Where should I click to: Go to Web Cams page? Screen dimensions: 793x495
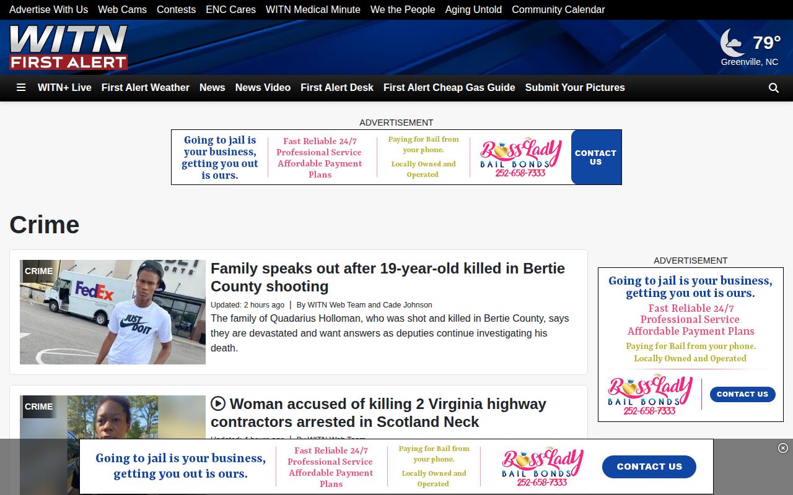(x=122, y=9)
